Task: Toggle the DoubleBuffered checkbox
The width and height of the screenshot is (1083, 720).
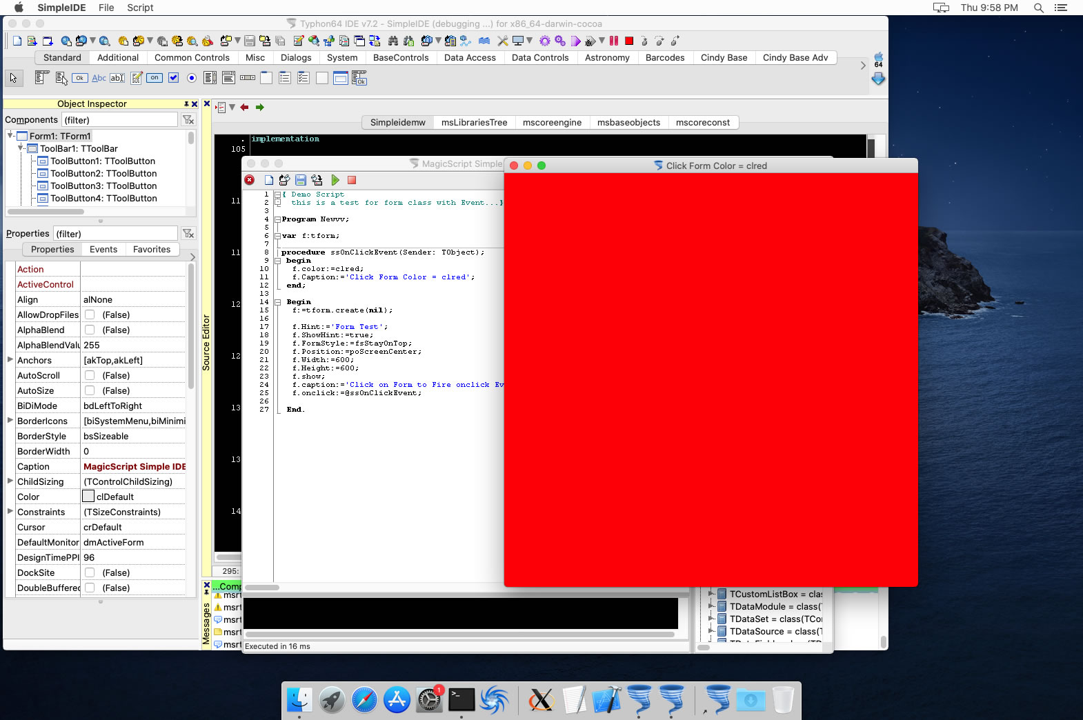Action: 90,588
